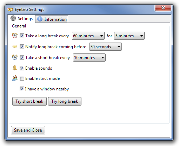
Task: Open the 60 minutes long break interval dropdown
Action: (88, 36)
